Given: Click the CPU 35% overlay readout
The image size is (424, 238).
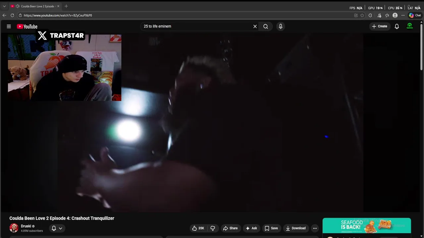Looking at the screenshot, I should (395, 8).
